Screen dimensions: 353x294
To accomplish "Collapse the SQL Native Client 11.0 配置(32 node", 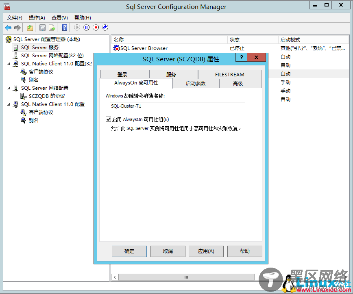I will click(x=9, y=64).
